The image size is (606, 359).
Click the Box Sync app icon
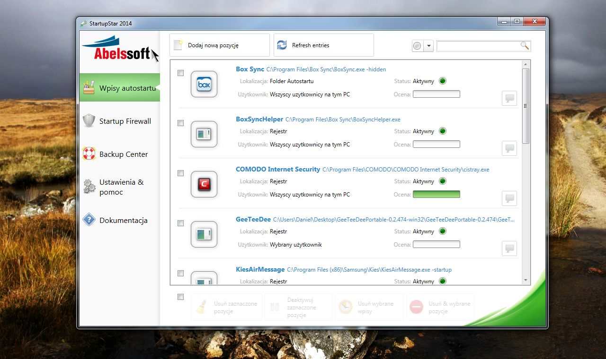tap(204, 84)
